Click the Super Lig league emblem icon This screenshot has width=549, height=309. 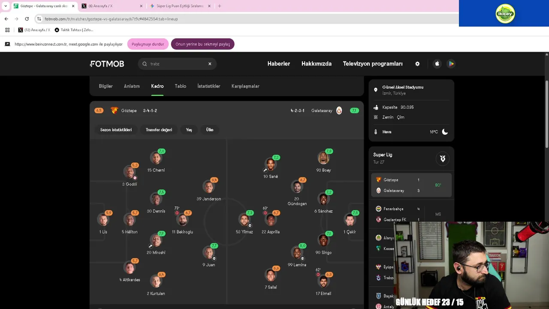tap(443, 159)
